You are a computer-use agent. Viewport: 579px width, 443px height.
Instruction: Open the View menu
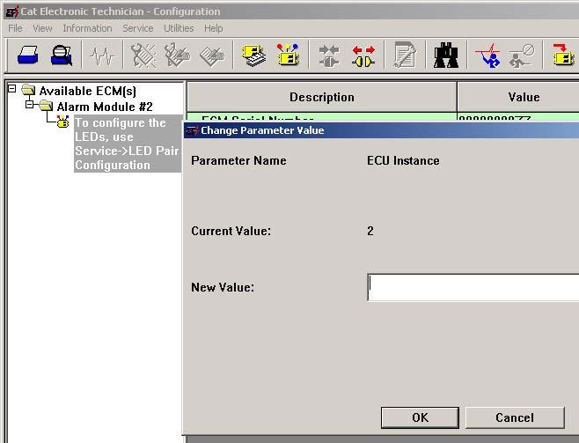(x=42, y=28)
